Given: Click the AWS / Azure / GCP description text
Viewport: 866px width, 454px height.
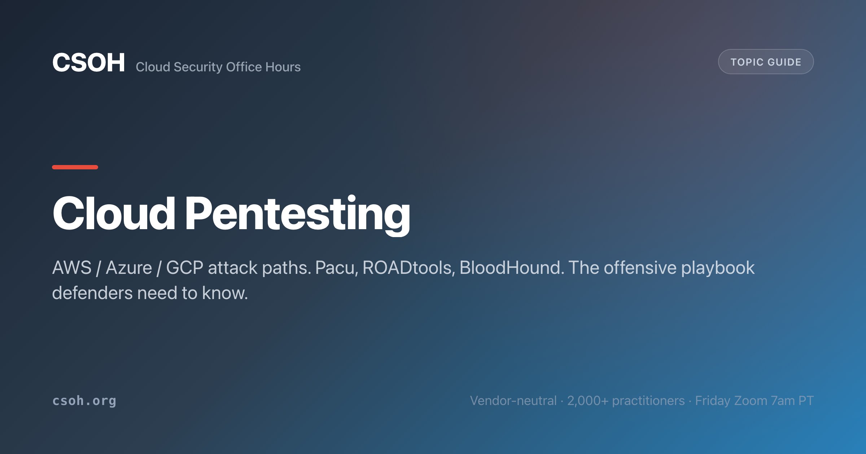Looking at the screenshot, I should tap(403, 280).
